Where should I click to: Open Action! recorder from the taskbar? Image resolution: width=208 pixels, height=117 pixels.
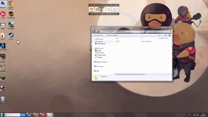(x=43, y=115)
